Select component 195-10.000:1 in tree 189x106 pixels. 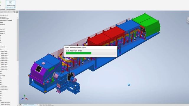(x=4, y=54)
